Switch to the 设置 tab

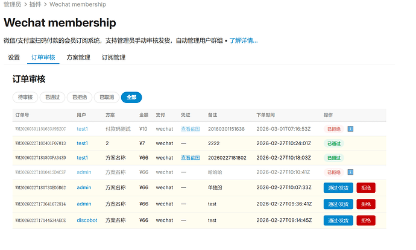14,58
